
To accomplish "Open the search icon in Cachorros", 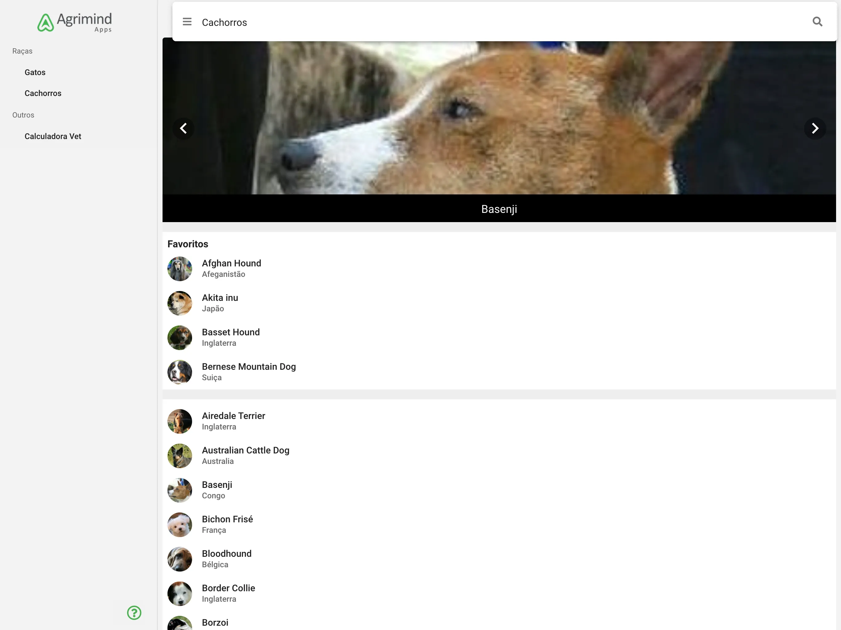I will coord(817,21).
